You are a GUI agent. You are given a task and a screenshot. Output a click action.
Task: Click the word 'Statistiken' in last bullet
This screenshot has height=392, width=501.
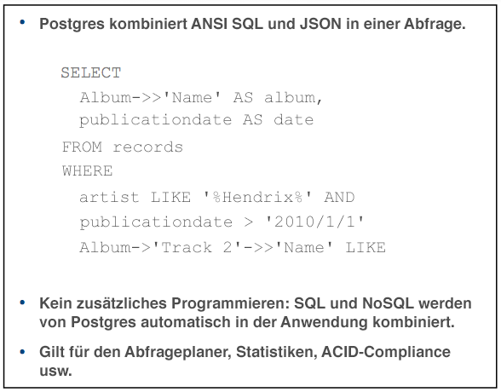276,353
